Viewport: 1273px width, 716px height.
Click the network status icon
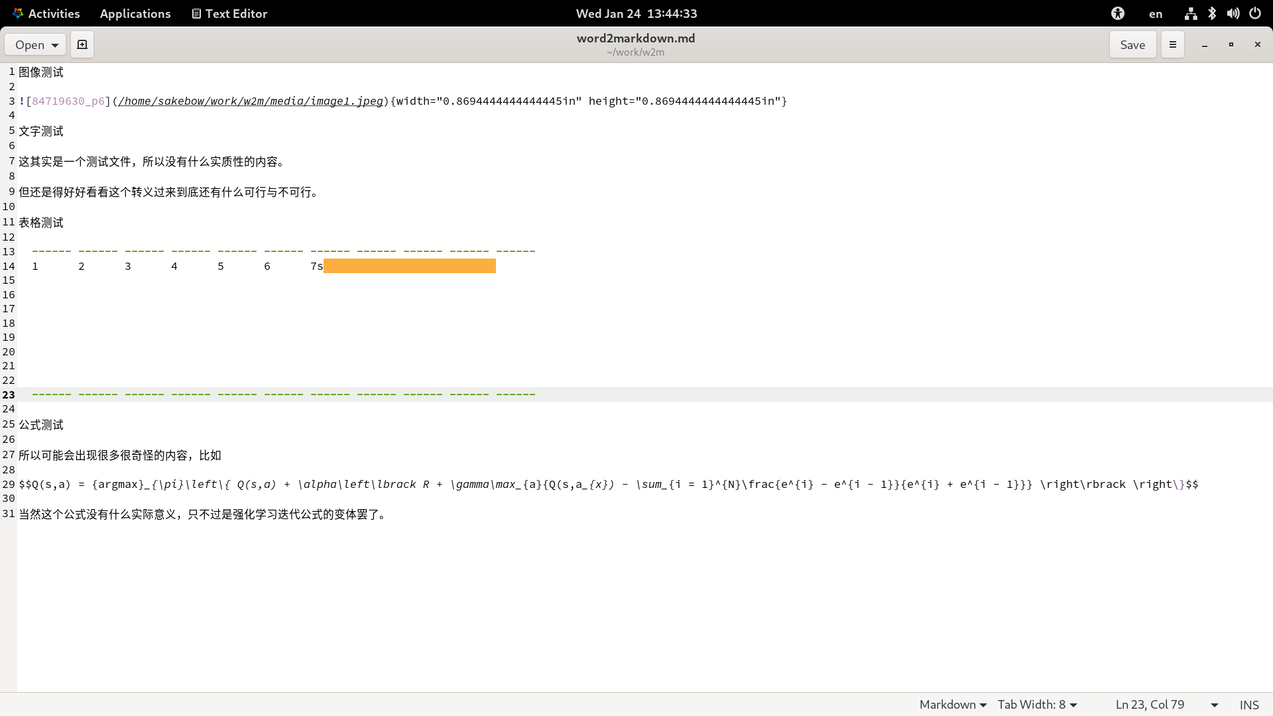coord(1191,13)
